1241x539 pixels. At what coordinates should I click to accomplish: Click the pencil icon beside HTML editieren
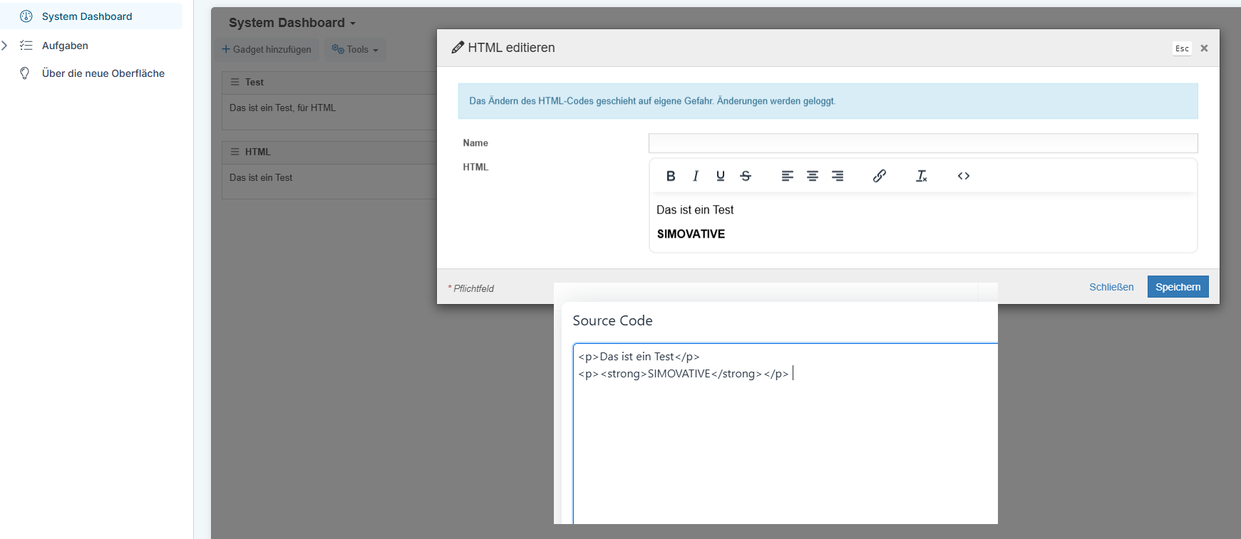coord(458,48)
